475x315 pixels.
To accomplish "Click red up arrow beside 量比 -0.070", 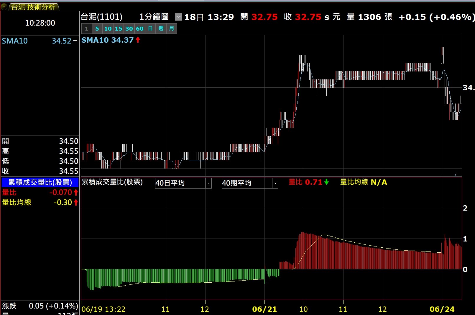I will click(x=76, y=193).
